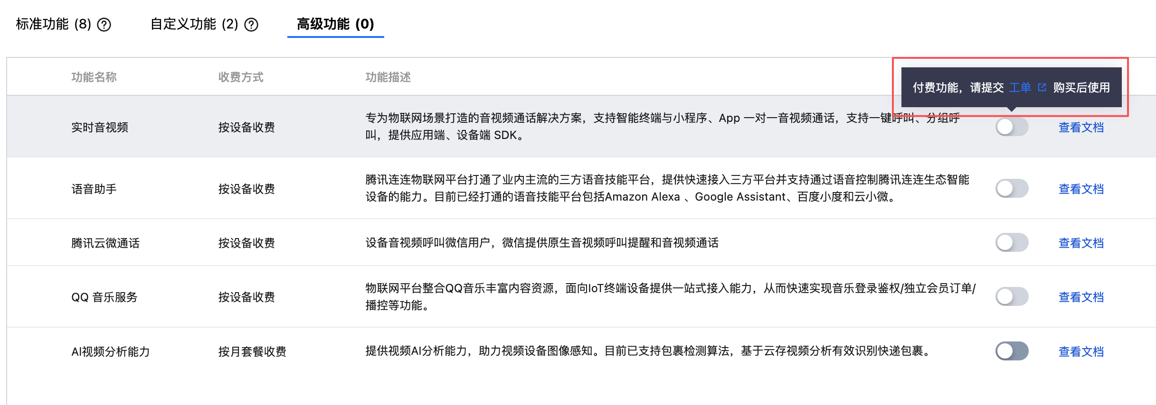Click 查看文档 in the 腾讯云微通话 row
This screenshot has width=1156, height=405.
click(x=1081, y=243)
